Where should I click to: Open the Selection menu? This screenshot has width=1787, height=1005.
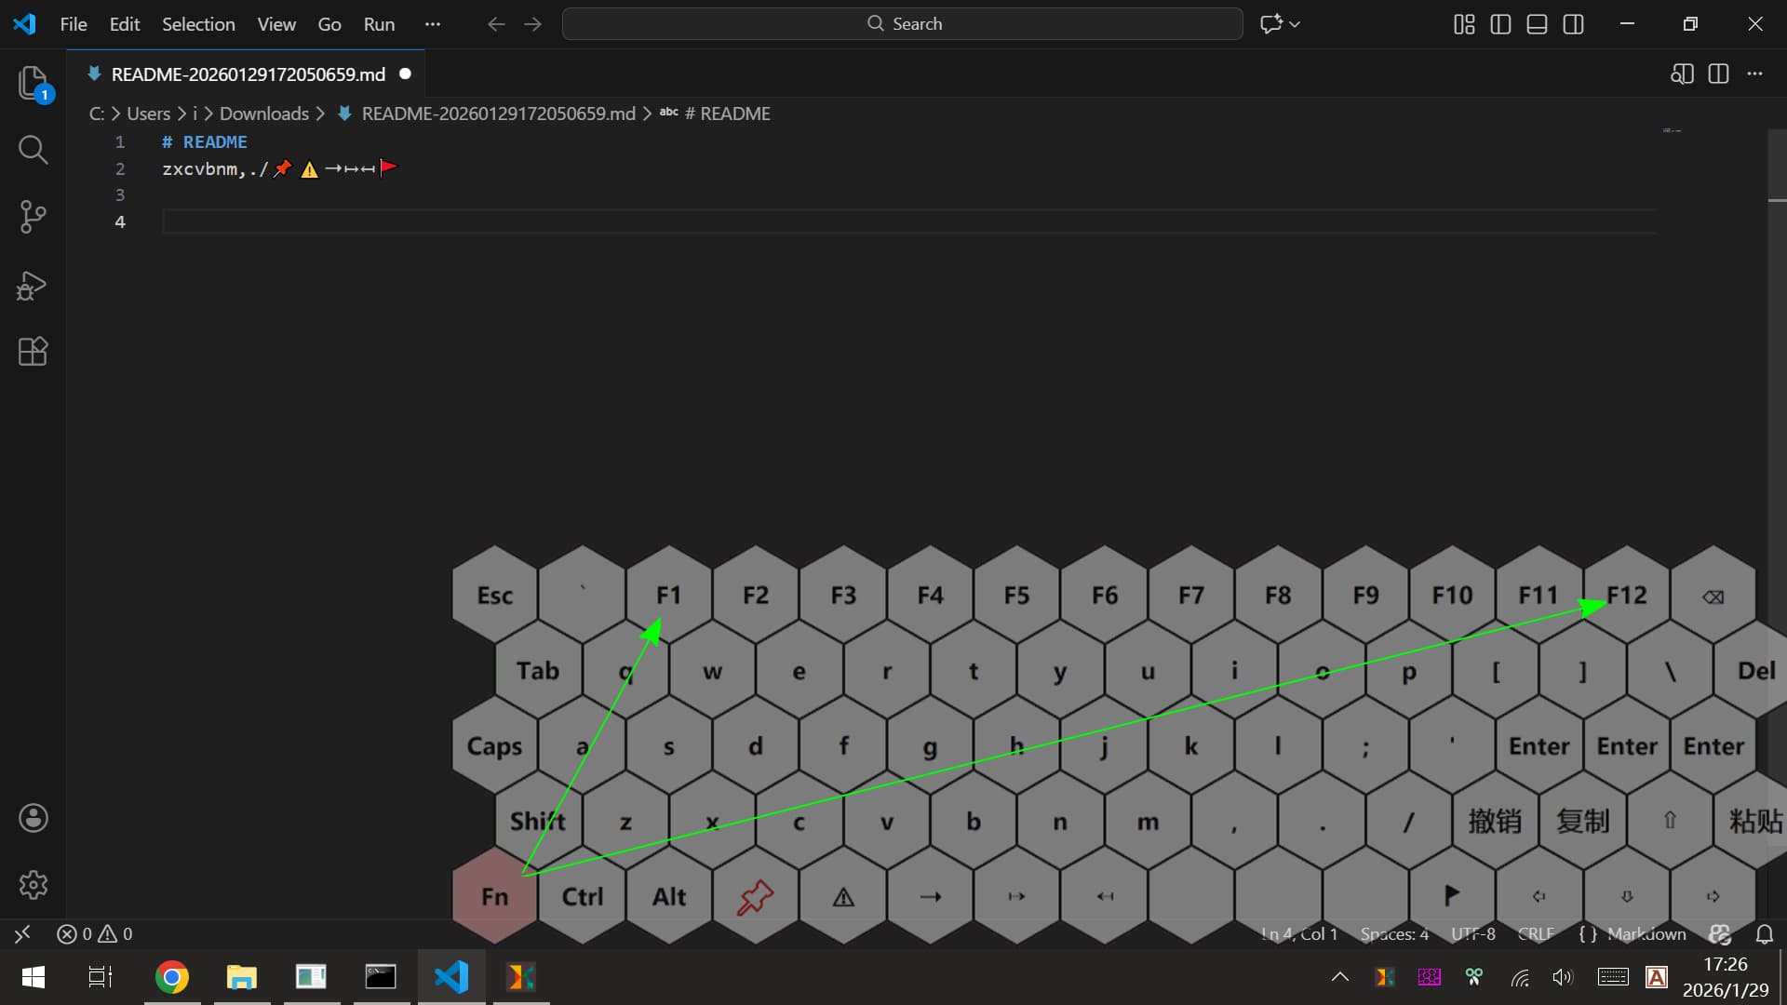(198, 24)
